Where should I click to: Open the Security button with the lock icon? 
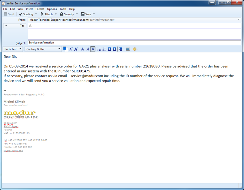pyautogui.click(x=67, y=14)
